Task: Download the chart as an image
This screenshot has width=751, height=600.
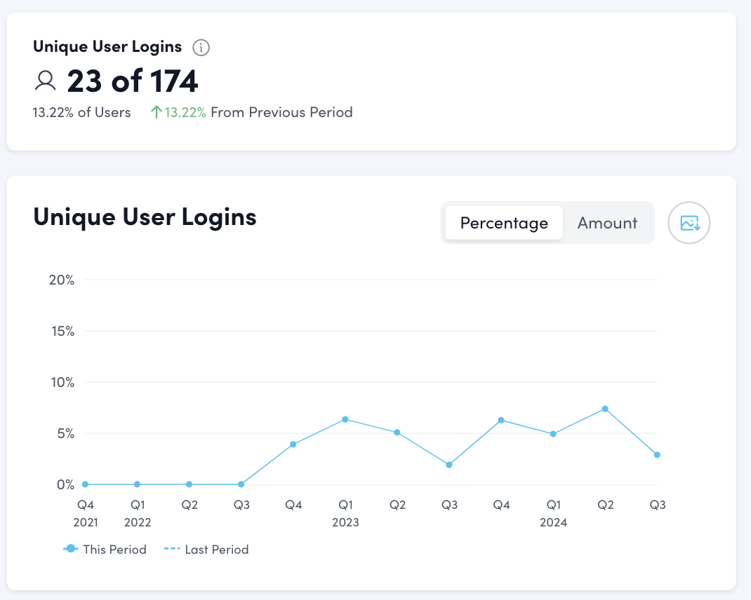Action: click(689, 223)
